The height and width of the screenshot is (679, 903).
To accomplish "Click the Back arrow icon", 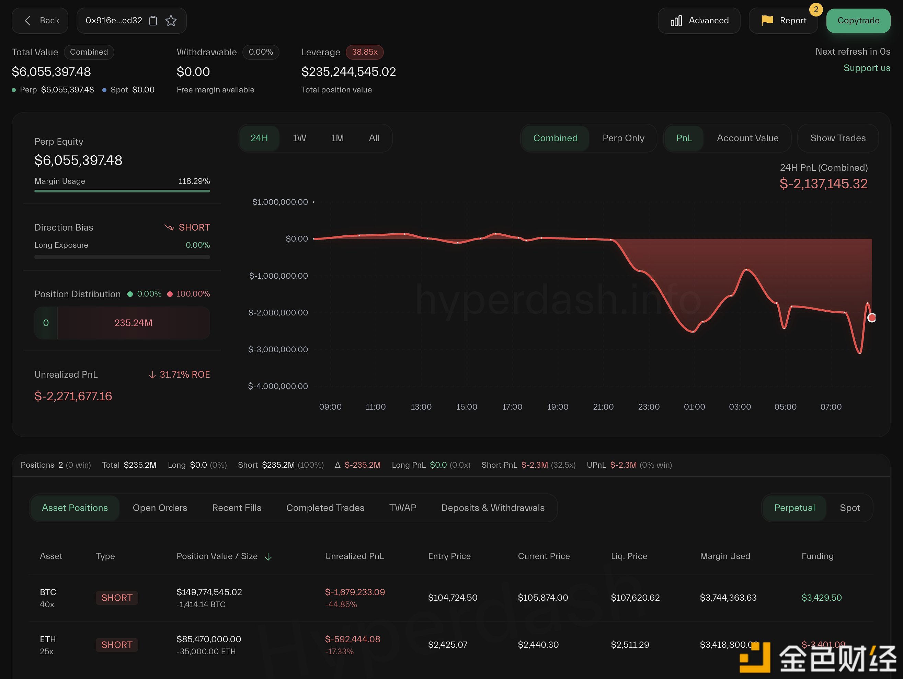I will (28, 20).
